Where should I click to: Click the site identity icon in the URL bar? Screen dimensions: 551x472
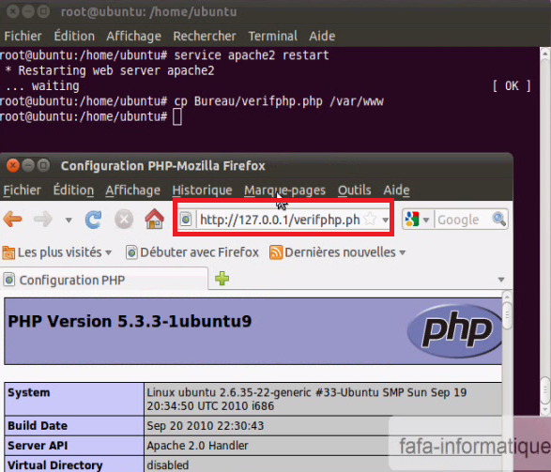[x=186, y=220]
